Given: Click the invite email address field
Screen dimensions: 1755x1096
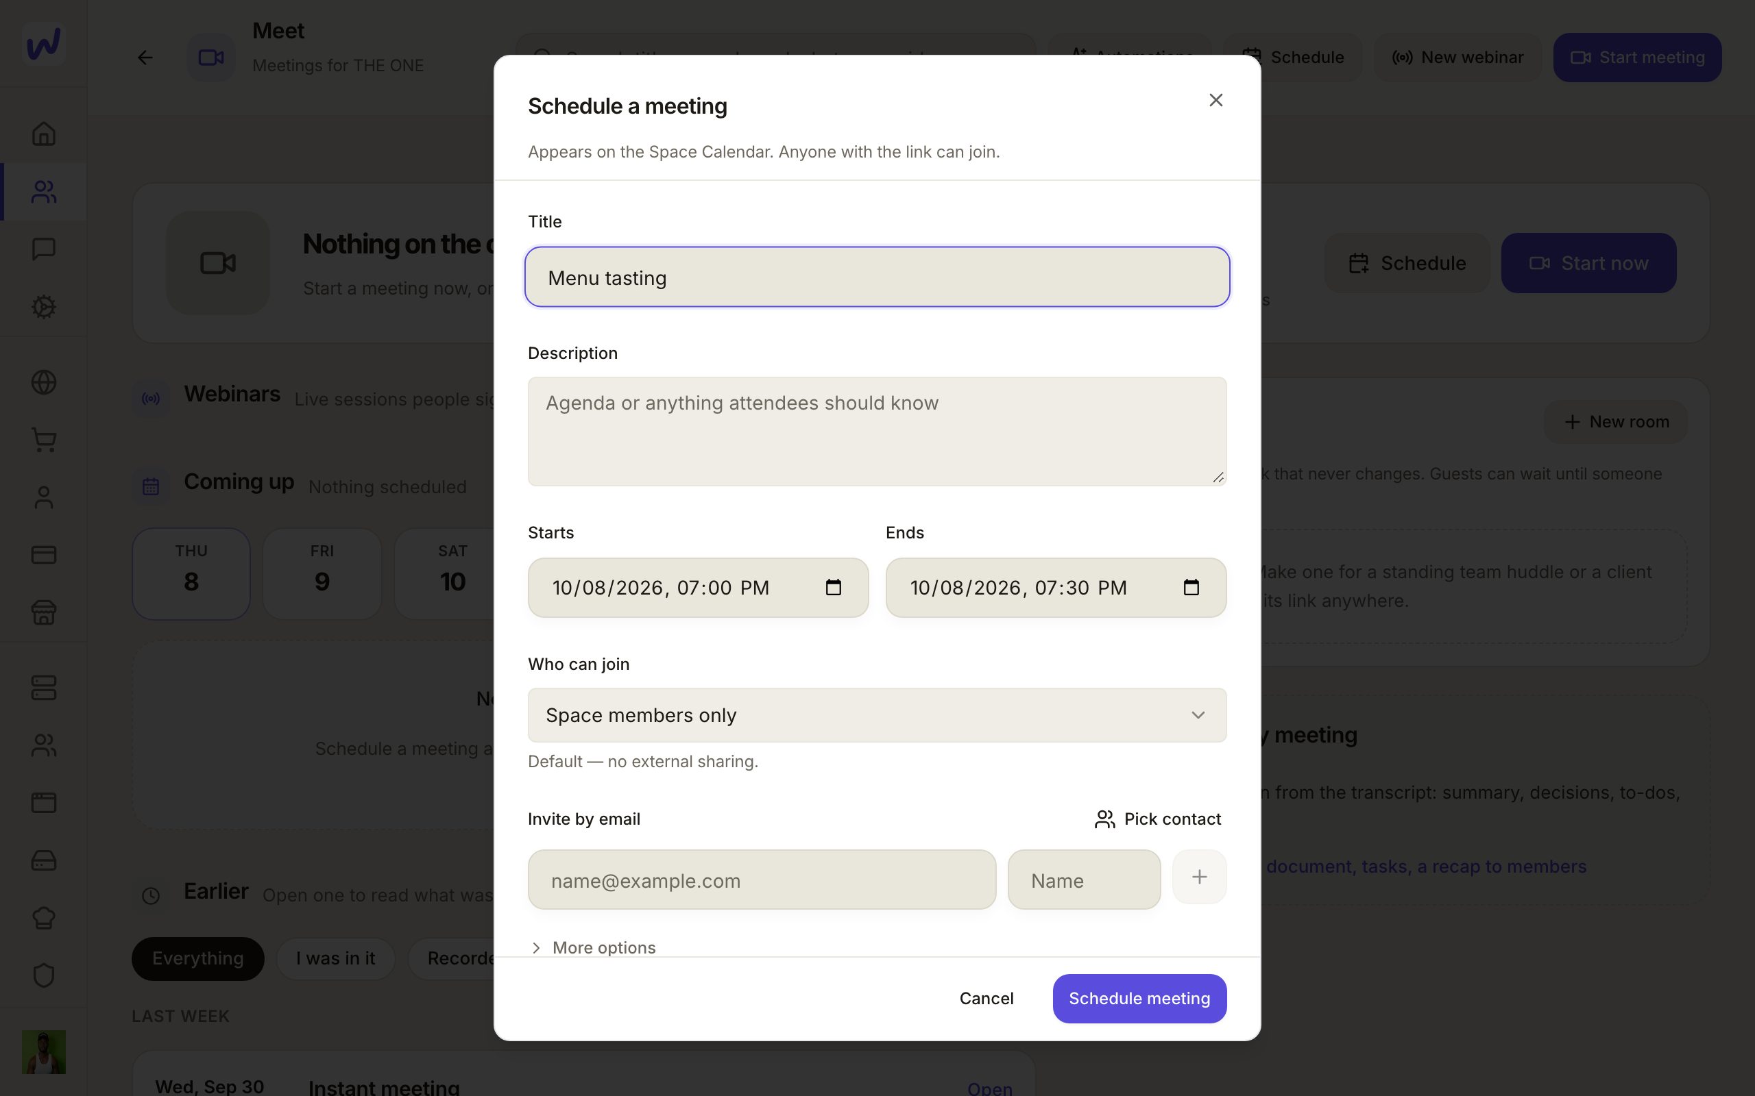Looking at the screenshot, I should coord(762,880).
